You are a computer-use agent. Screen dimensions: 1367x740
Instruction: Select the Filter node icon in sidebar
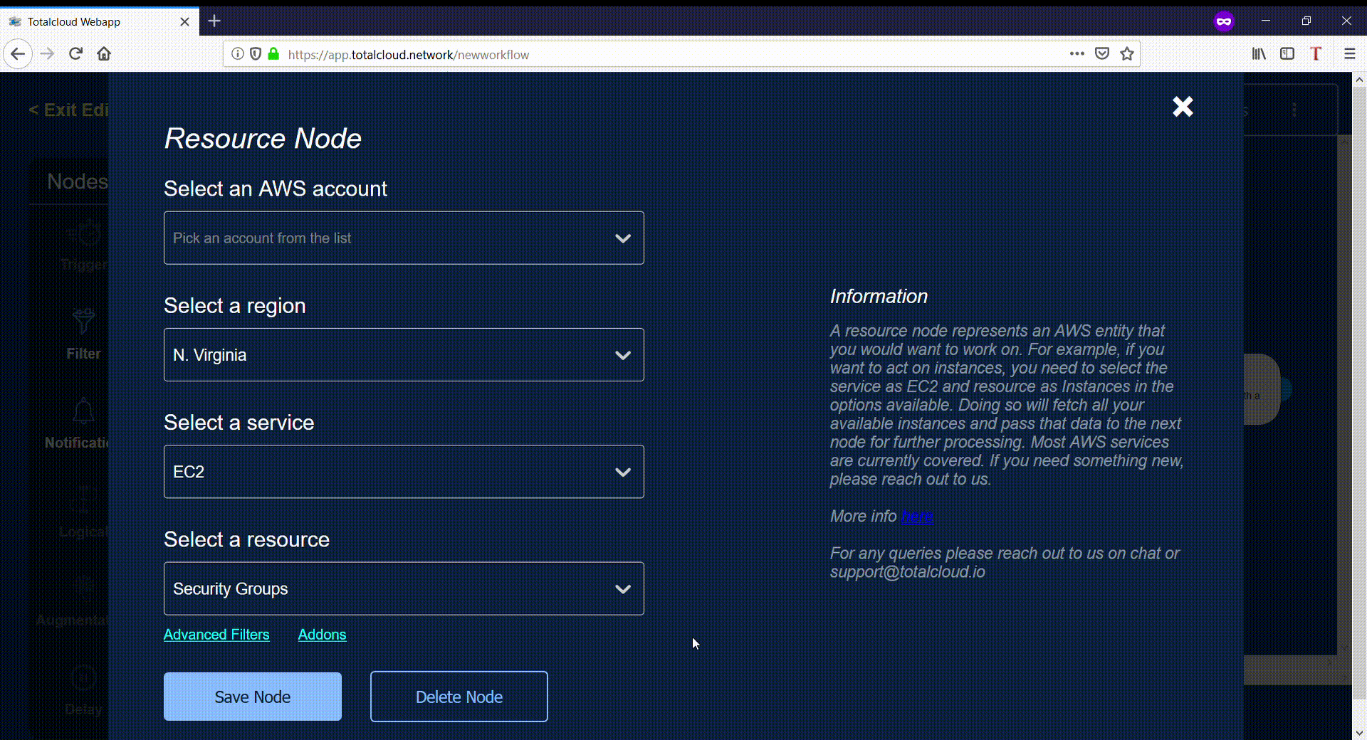click(83, 322)
